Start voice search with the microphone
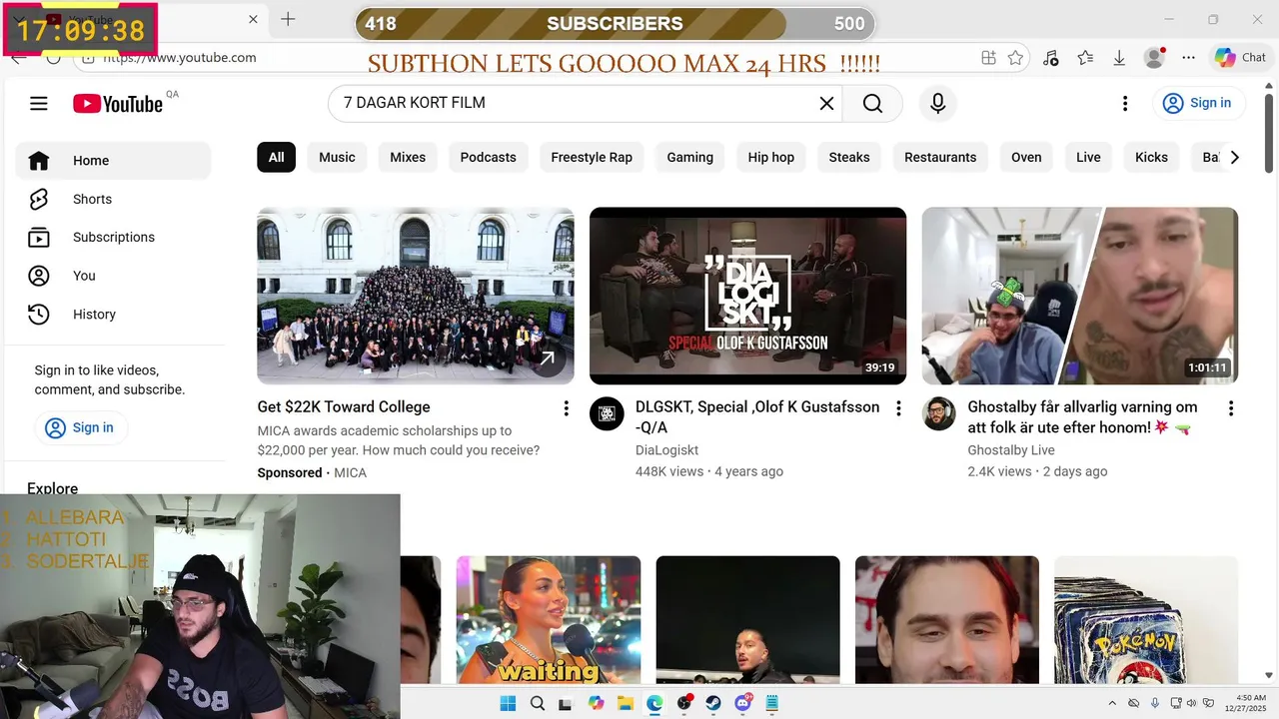This screenshot has height=719, width=1279. click(x=937, y=103)
